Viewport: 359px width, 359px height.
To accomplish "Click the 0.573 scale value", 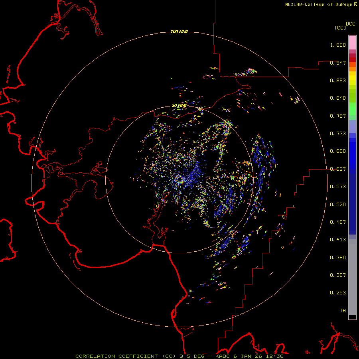I will pyautogui.click(x=338, y=187).
